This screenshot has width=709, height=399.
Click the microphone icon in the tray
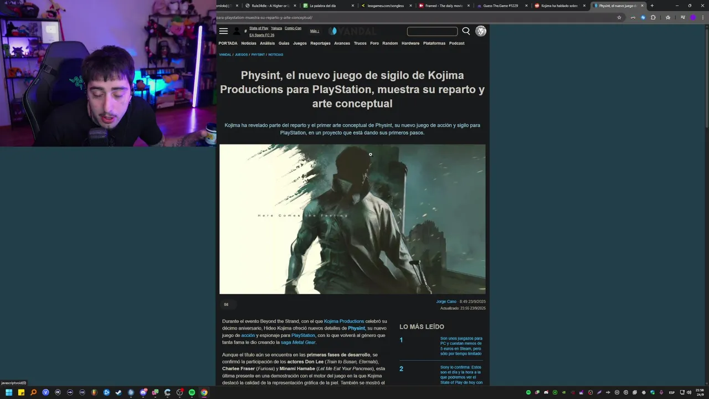point(661,392)
